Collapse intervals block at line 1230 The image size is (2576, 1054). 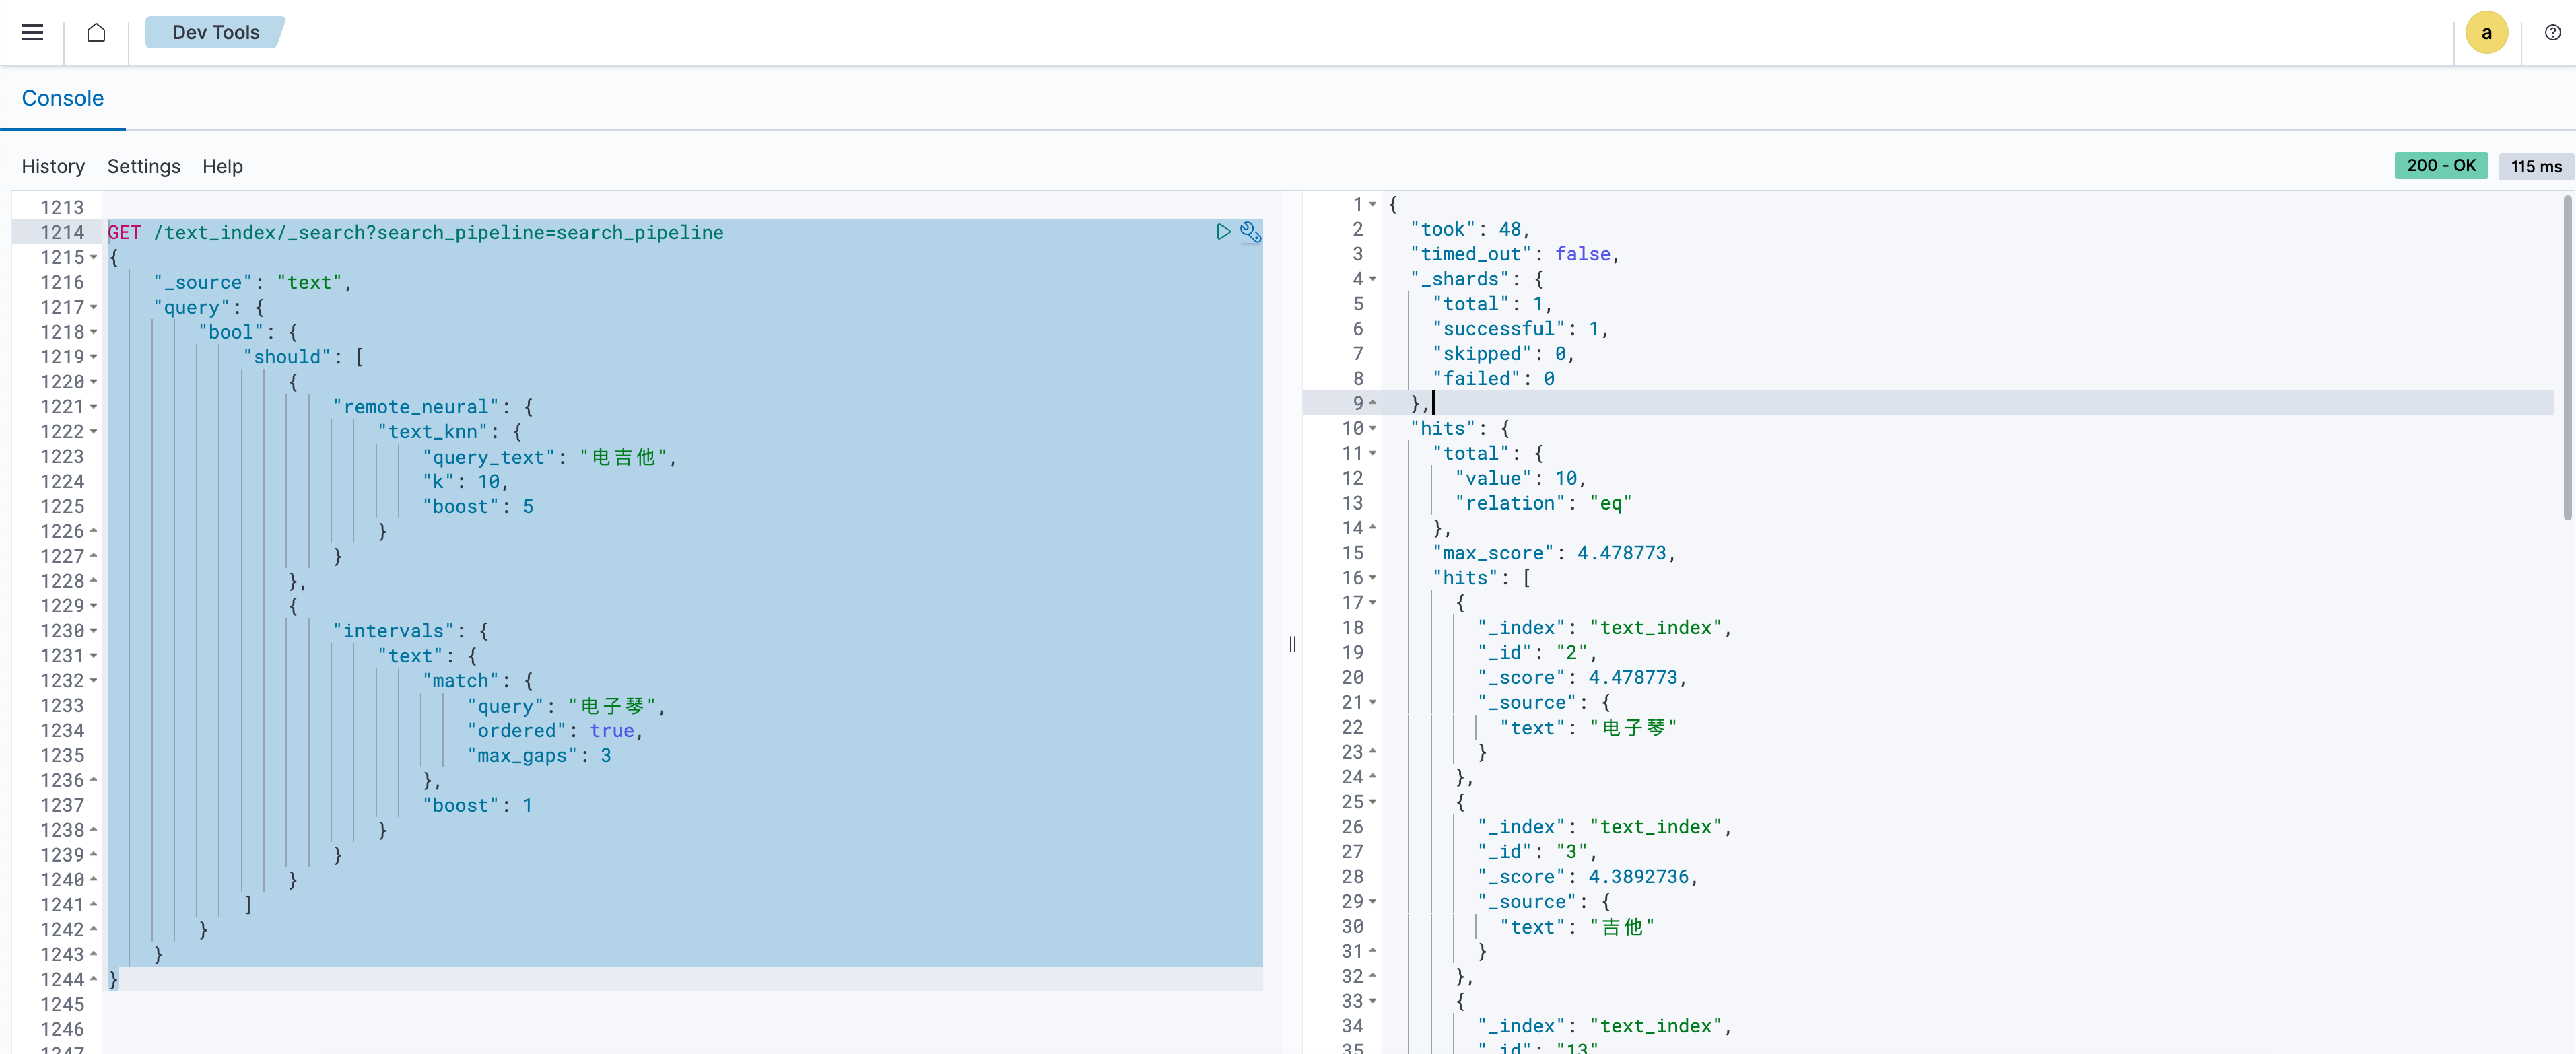[x=94, y=631]
